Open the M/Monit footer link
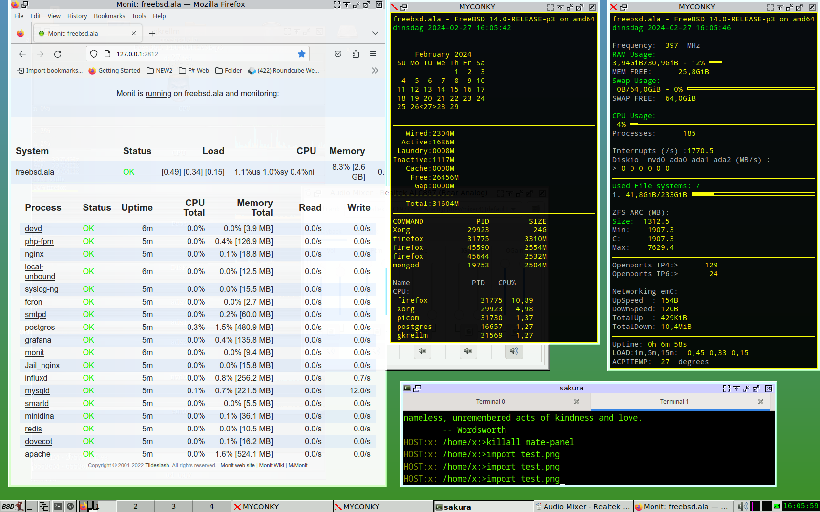820x512 pixels. [x=298, y=465]
